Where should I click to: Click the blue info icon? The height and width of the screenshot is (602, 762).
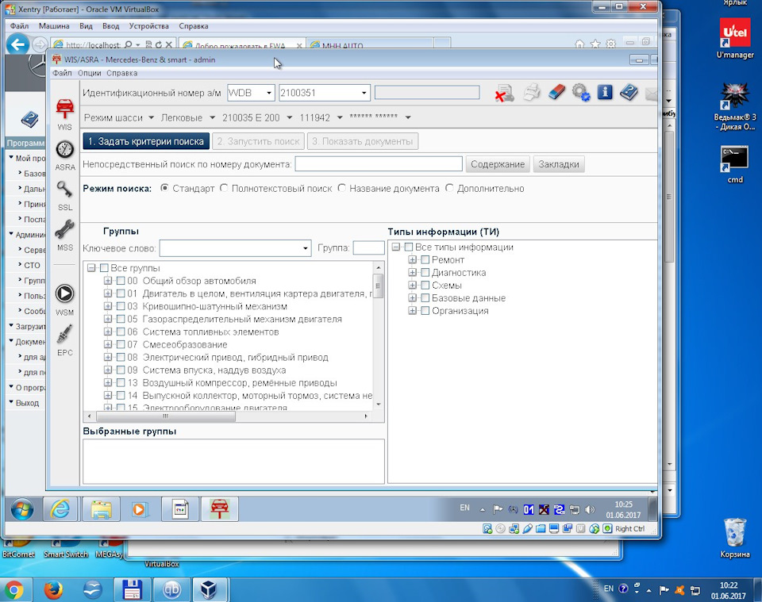coord(605,92)
